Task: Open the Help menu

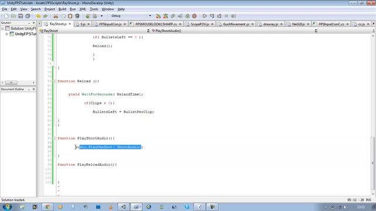Action: tap(121, 9)
